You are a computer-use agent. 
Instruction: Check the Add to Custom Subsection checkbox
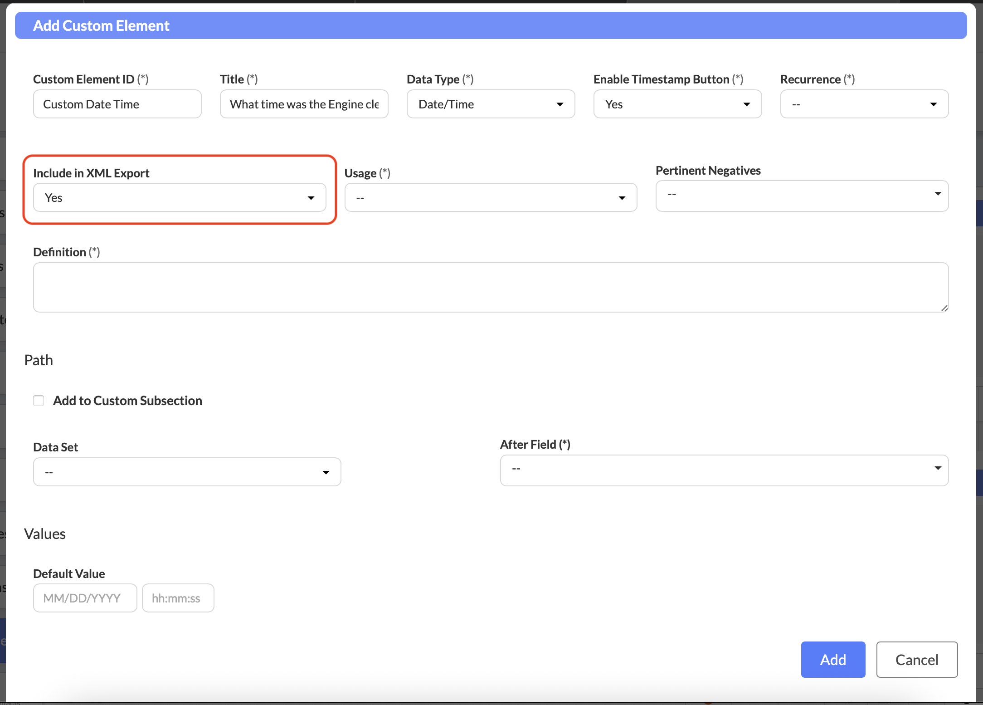click(39, 401)
